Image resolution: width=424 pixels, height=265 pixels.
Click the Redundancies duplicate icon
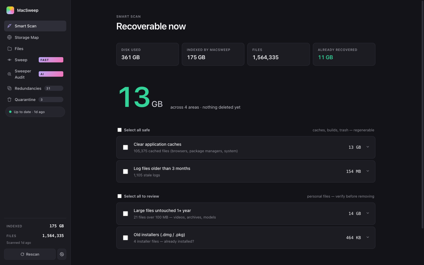[x=9, y=88]
